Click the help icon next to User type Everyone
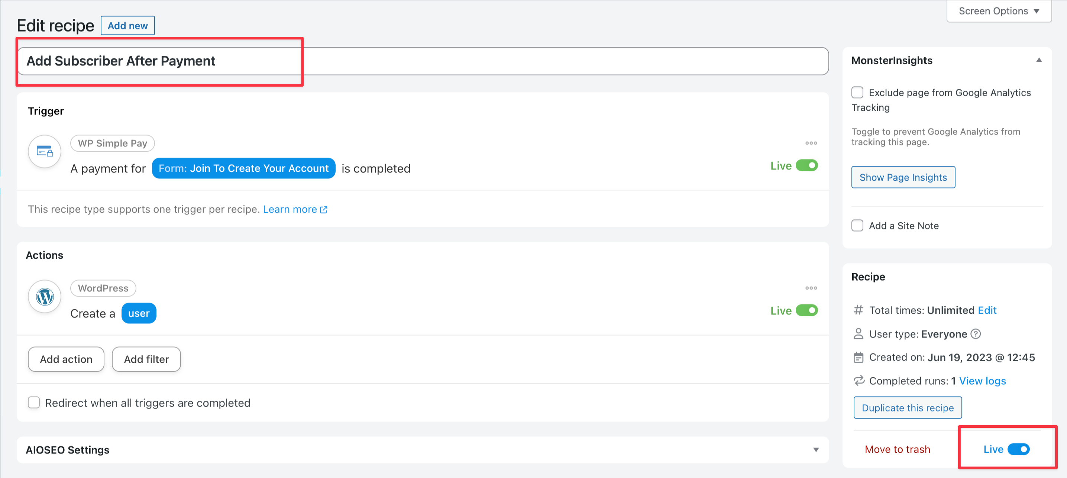 976,334
